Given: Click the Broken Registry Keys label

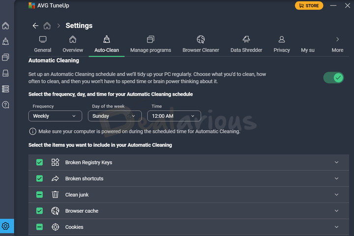Looking at the screenshot, I should click(x=88, y=163).
